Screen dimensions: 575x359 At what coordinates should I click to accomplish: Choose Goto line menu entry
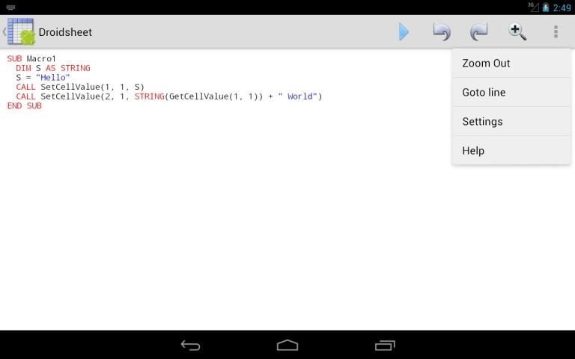point(484,93)
